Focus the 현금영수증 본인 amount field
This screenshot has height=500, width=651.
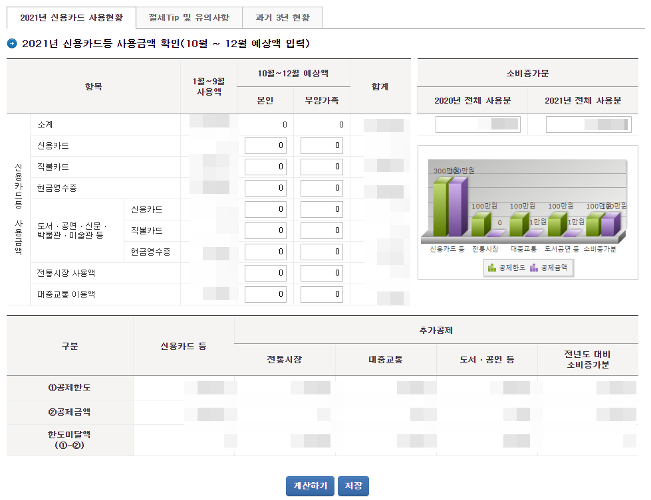click(265, 188)
